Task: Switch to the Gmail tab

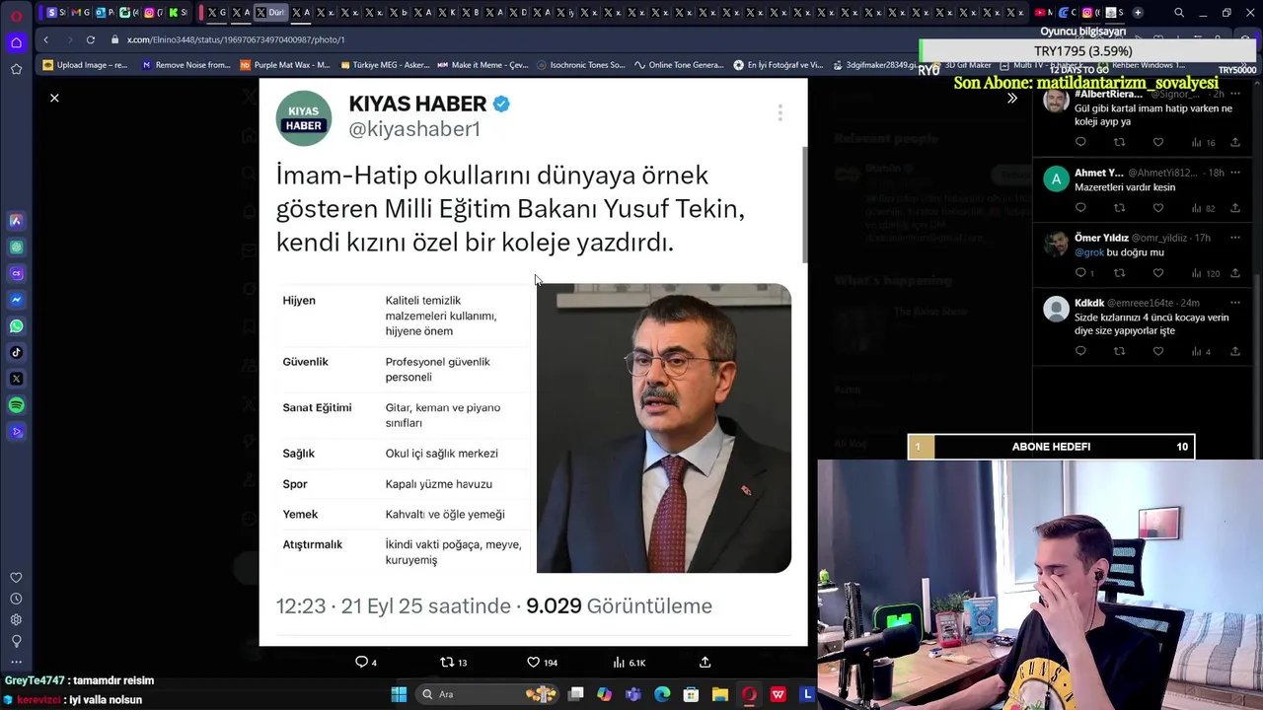Action: click(x=80, y=12)
